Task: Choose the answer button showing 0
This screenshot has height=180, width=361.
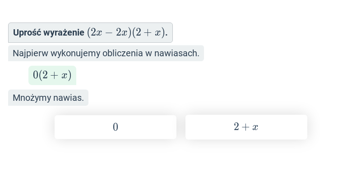Action: 116,127
